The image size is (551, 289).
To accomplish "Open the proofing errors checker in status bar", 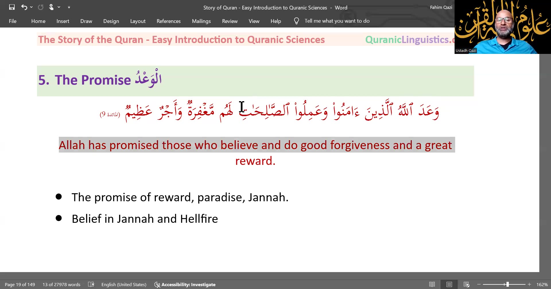I will (91, 284).
